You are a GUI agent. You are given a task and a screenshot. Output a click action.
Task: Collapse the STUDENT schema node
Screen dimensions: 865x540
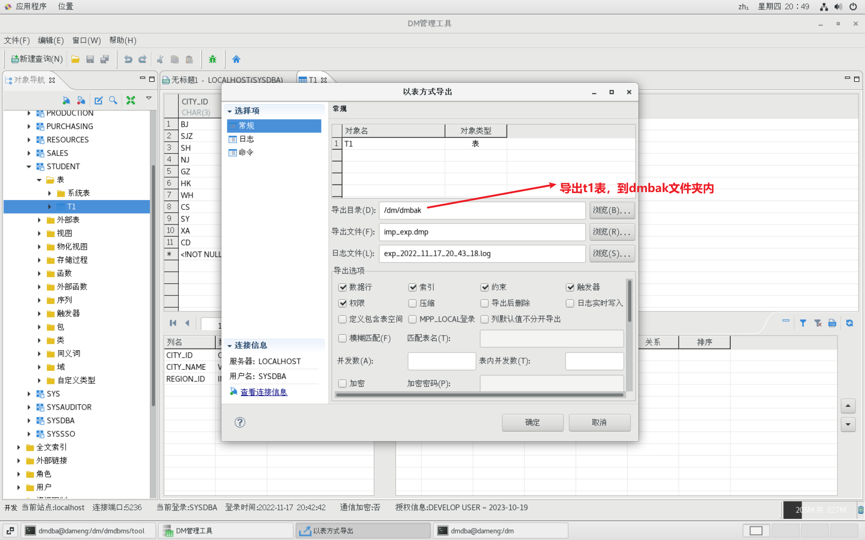coord(29,166)
